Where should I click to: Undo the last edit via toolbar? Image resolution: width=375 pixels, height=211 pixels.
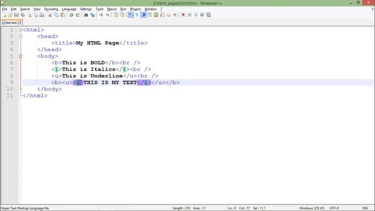(71, 15)
